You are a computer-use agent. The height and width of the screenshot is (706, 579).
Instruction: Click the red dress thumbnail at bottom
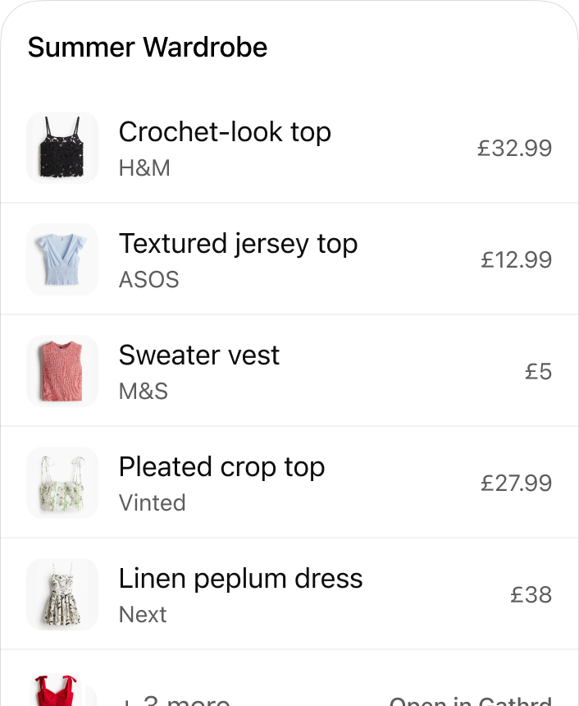pos(57,691)
